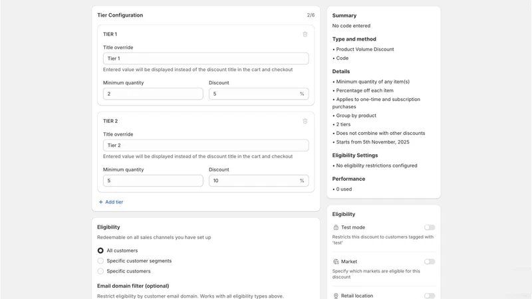Click '0 used' performance text
Screen dimensions: 532x299
click(344, 189)
